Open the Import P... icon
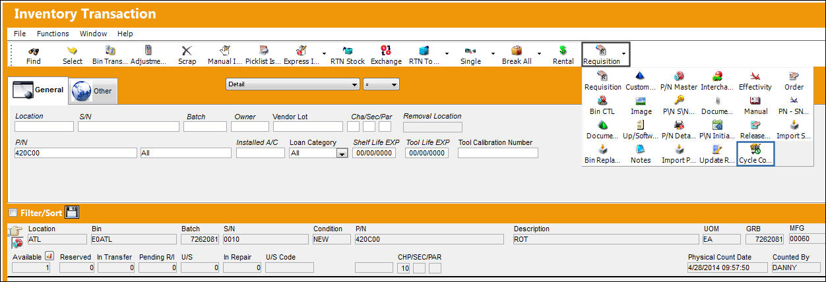826x282 pixels. tap(679, 150)
